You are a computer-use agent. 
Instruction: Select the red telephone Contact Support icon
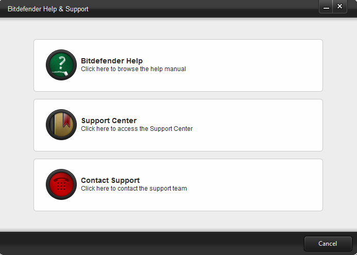[61, 184]
